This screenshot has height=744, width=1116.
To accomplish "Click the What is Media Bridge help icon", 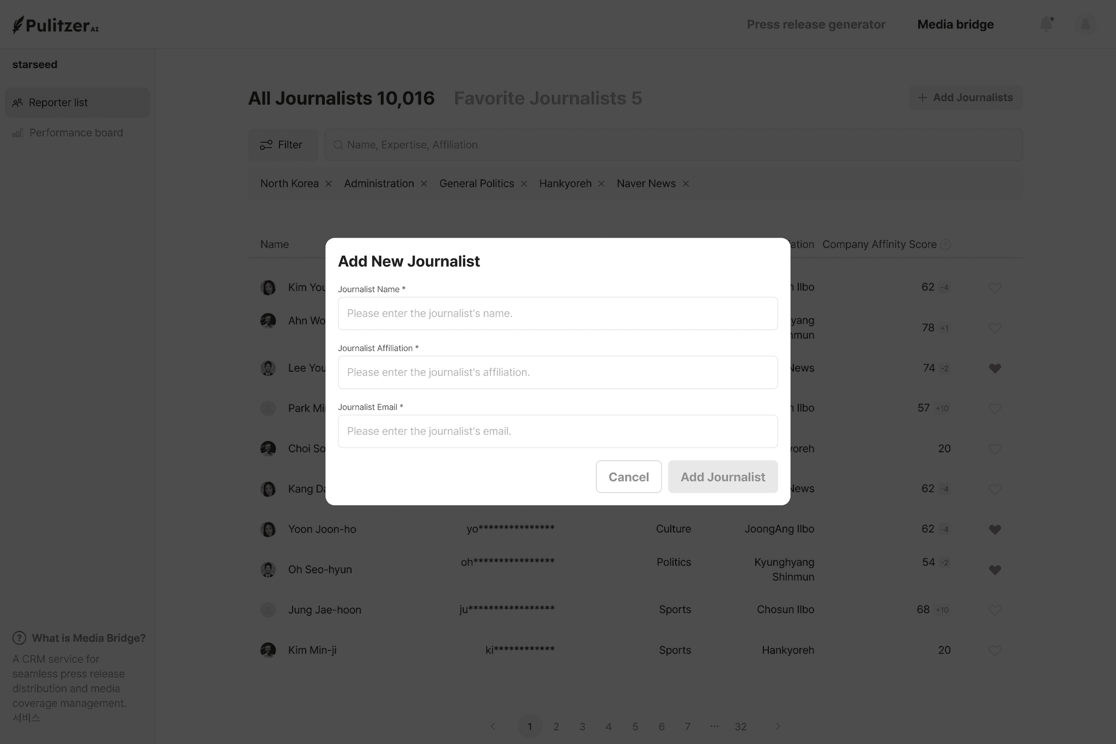I will click(19, 638).
